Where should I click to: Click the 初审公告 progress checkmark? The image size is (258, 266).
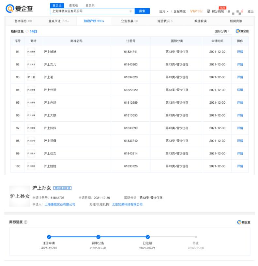click(x=98, y=237)
